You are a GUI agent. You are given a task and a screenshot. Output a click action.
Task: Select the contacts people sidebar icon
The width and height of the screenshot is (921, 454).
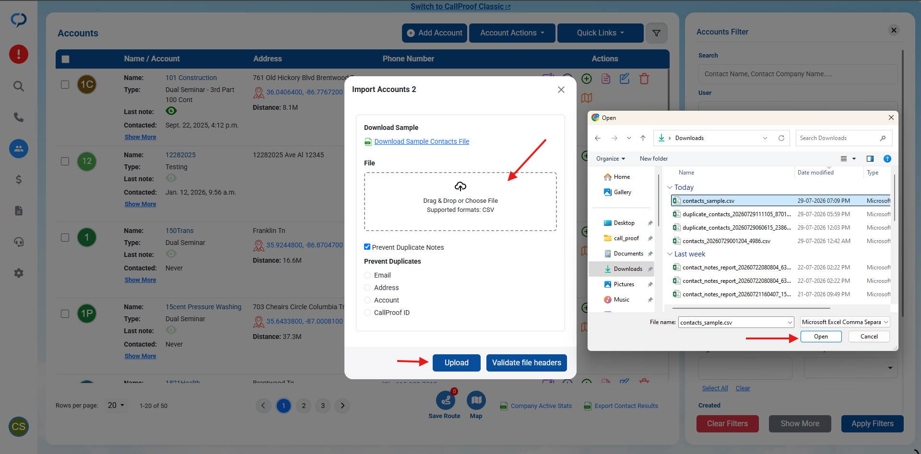coord(19,149)
